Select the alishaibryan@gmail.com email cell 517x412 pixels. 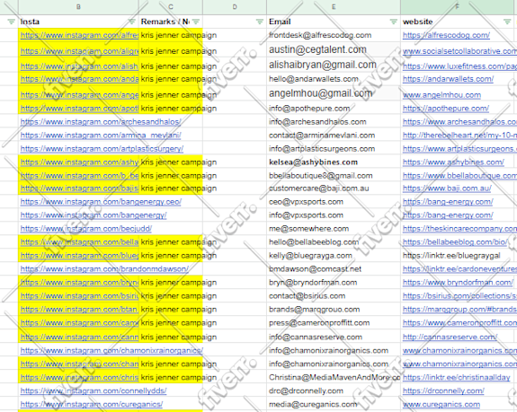click(334, 65)
